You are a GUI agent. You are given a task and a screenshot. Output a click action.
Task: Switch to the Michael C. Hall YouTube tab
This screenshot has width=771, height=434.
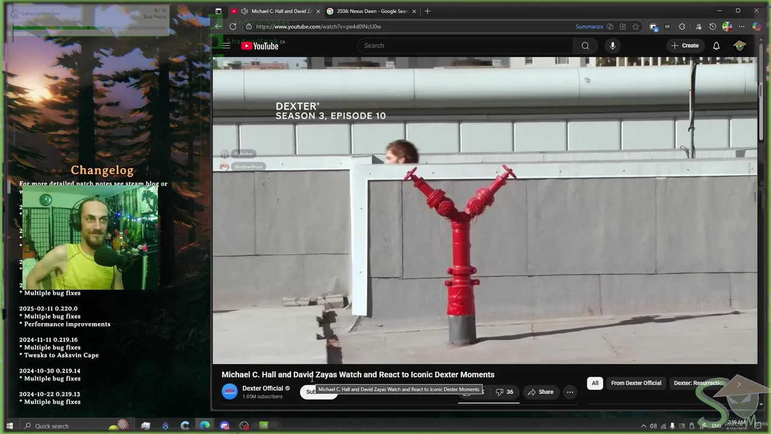pyautogui.click(x=276, y=11)
